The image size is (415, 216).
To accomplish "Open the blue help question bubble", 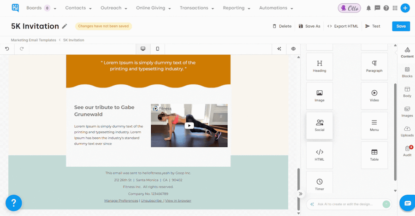I will (x=14, y=203).
